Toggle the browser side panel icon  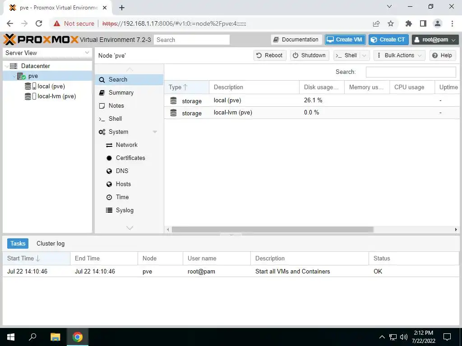click(423, 23)
